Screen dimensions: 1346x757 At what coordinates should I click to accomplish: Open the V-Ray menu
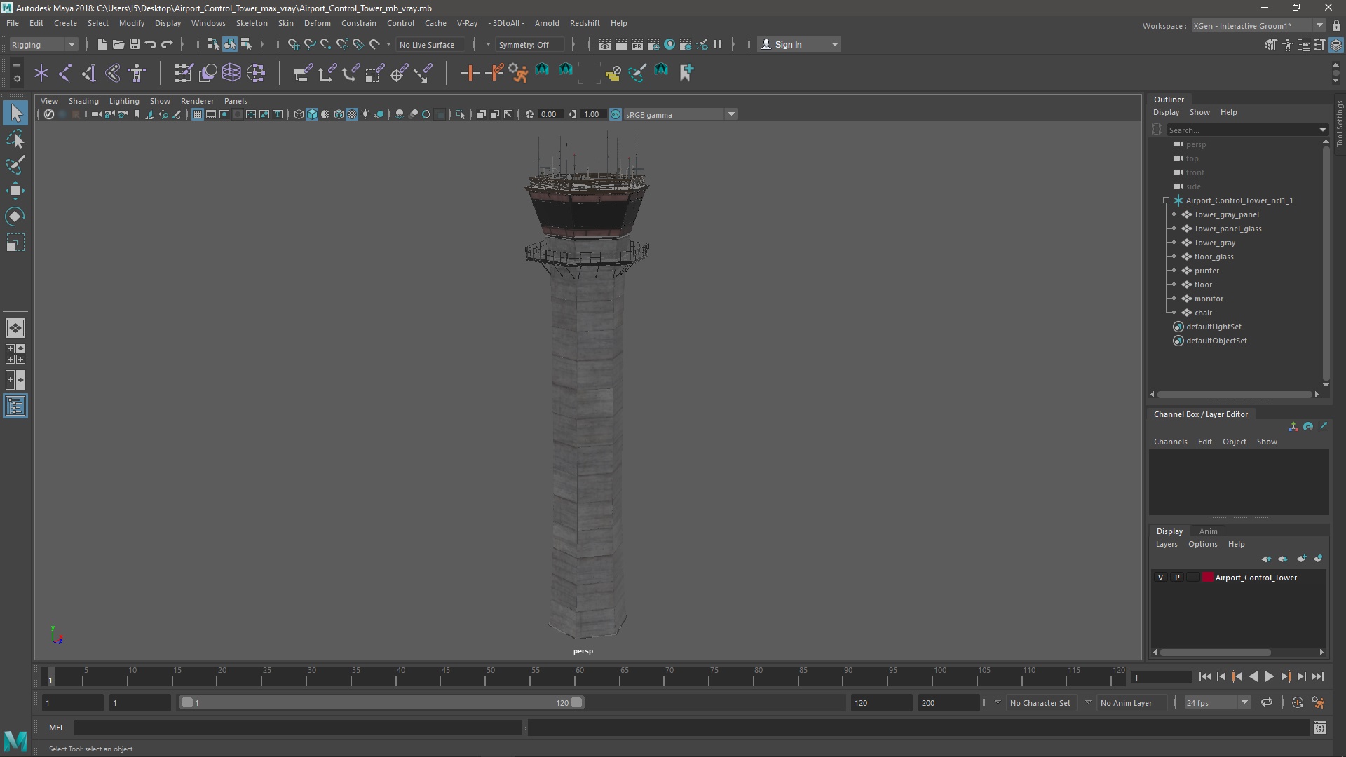click(x=467, y=23)
